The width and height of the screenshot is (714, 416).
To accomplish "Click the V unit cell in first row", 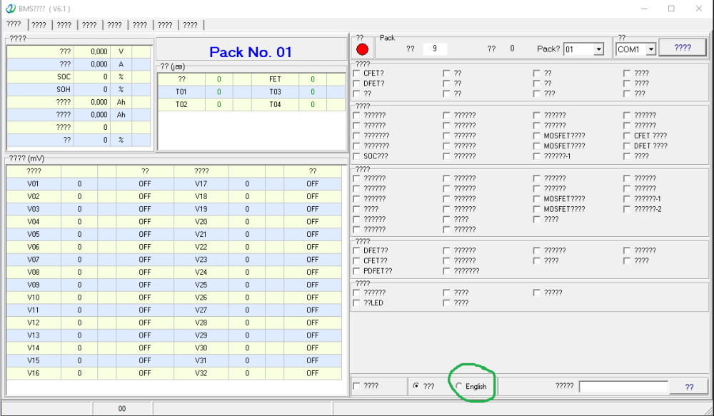I will 121,52.
